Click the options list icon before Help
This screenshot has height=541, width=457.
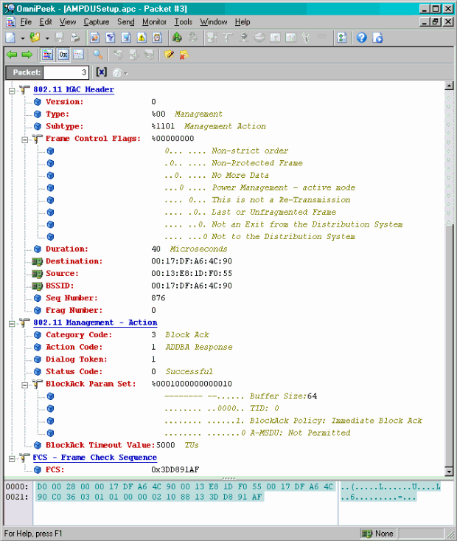pos(342,37)
